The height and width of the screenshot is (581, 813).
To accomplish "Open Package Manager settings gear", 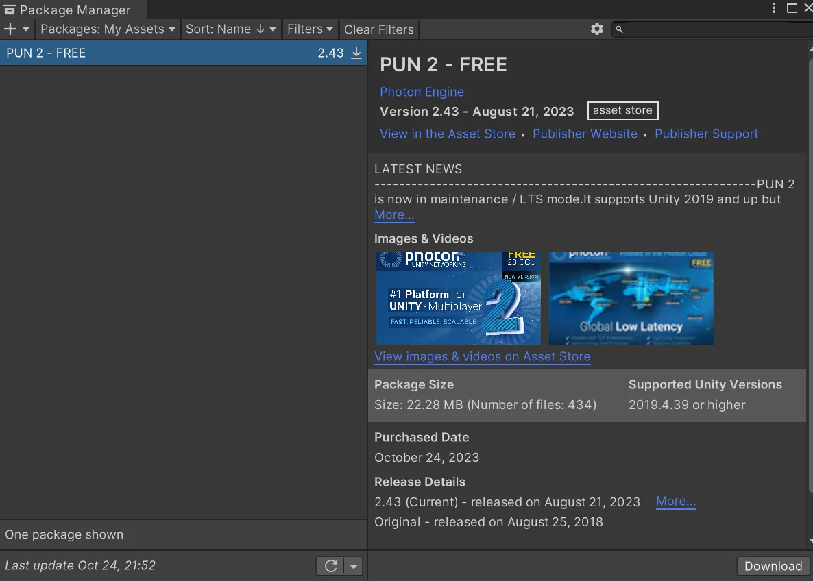I will click(597, 29).
